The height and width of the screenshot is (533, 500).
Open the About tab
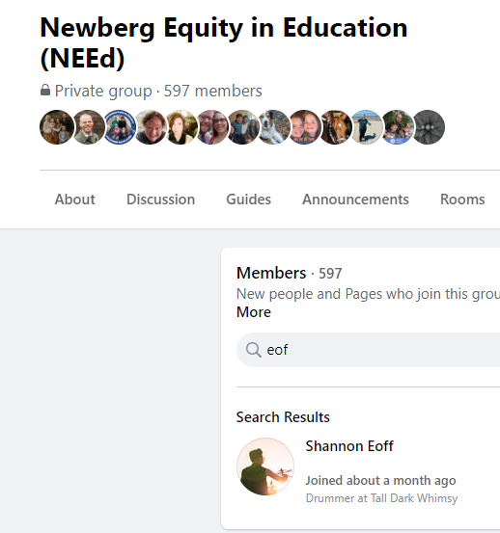tap(75, 200)
